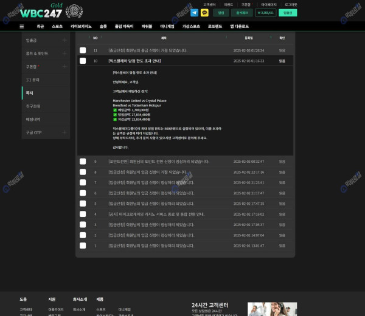Tick the checkbox for message number 10
365x316 pixels.
tap(83, 61)
